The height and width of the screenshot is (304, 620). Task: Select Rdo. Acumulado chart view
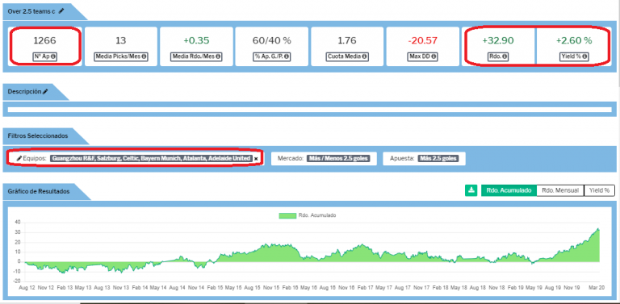(509, 190)
